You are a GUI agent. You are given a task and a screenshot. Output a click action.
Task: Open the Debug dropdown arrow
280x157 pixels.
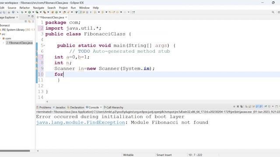coord(25,12)
